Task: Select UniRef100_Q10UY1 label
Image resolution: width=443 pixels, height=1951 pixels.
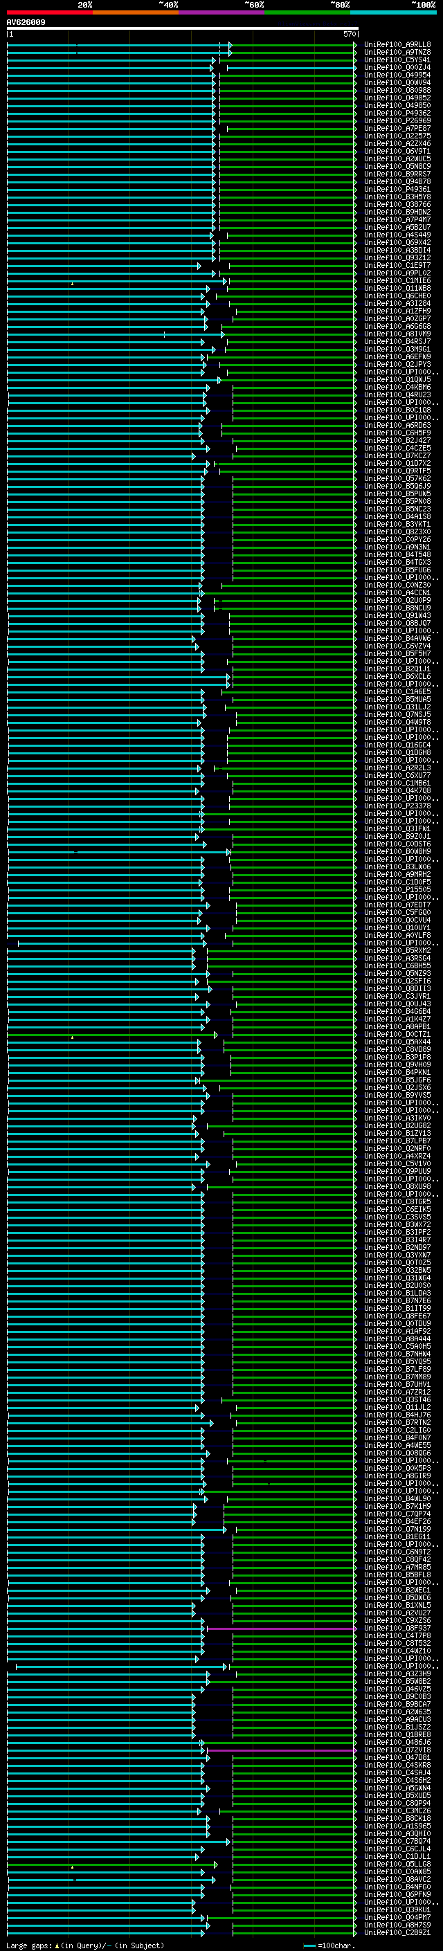Action: click(x=397, y=928)
